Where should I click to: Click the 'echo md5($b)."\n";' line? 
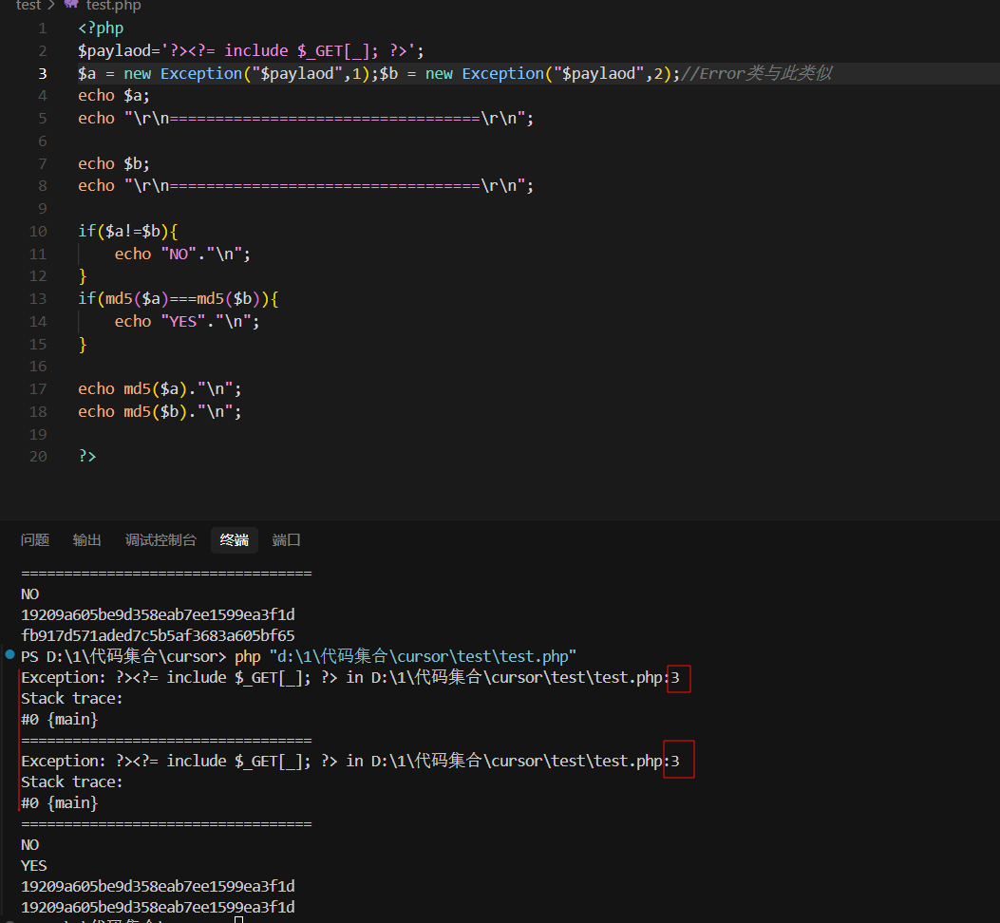(x=160, y=411)
